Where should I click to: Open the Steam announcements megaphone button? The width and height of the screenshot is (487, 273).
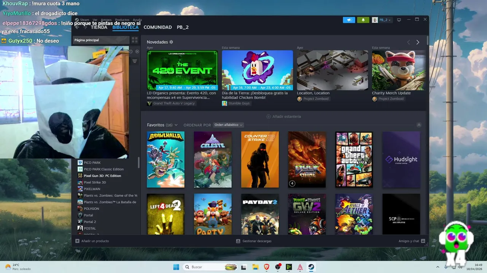[349, 20]
